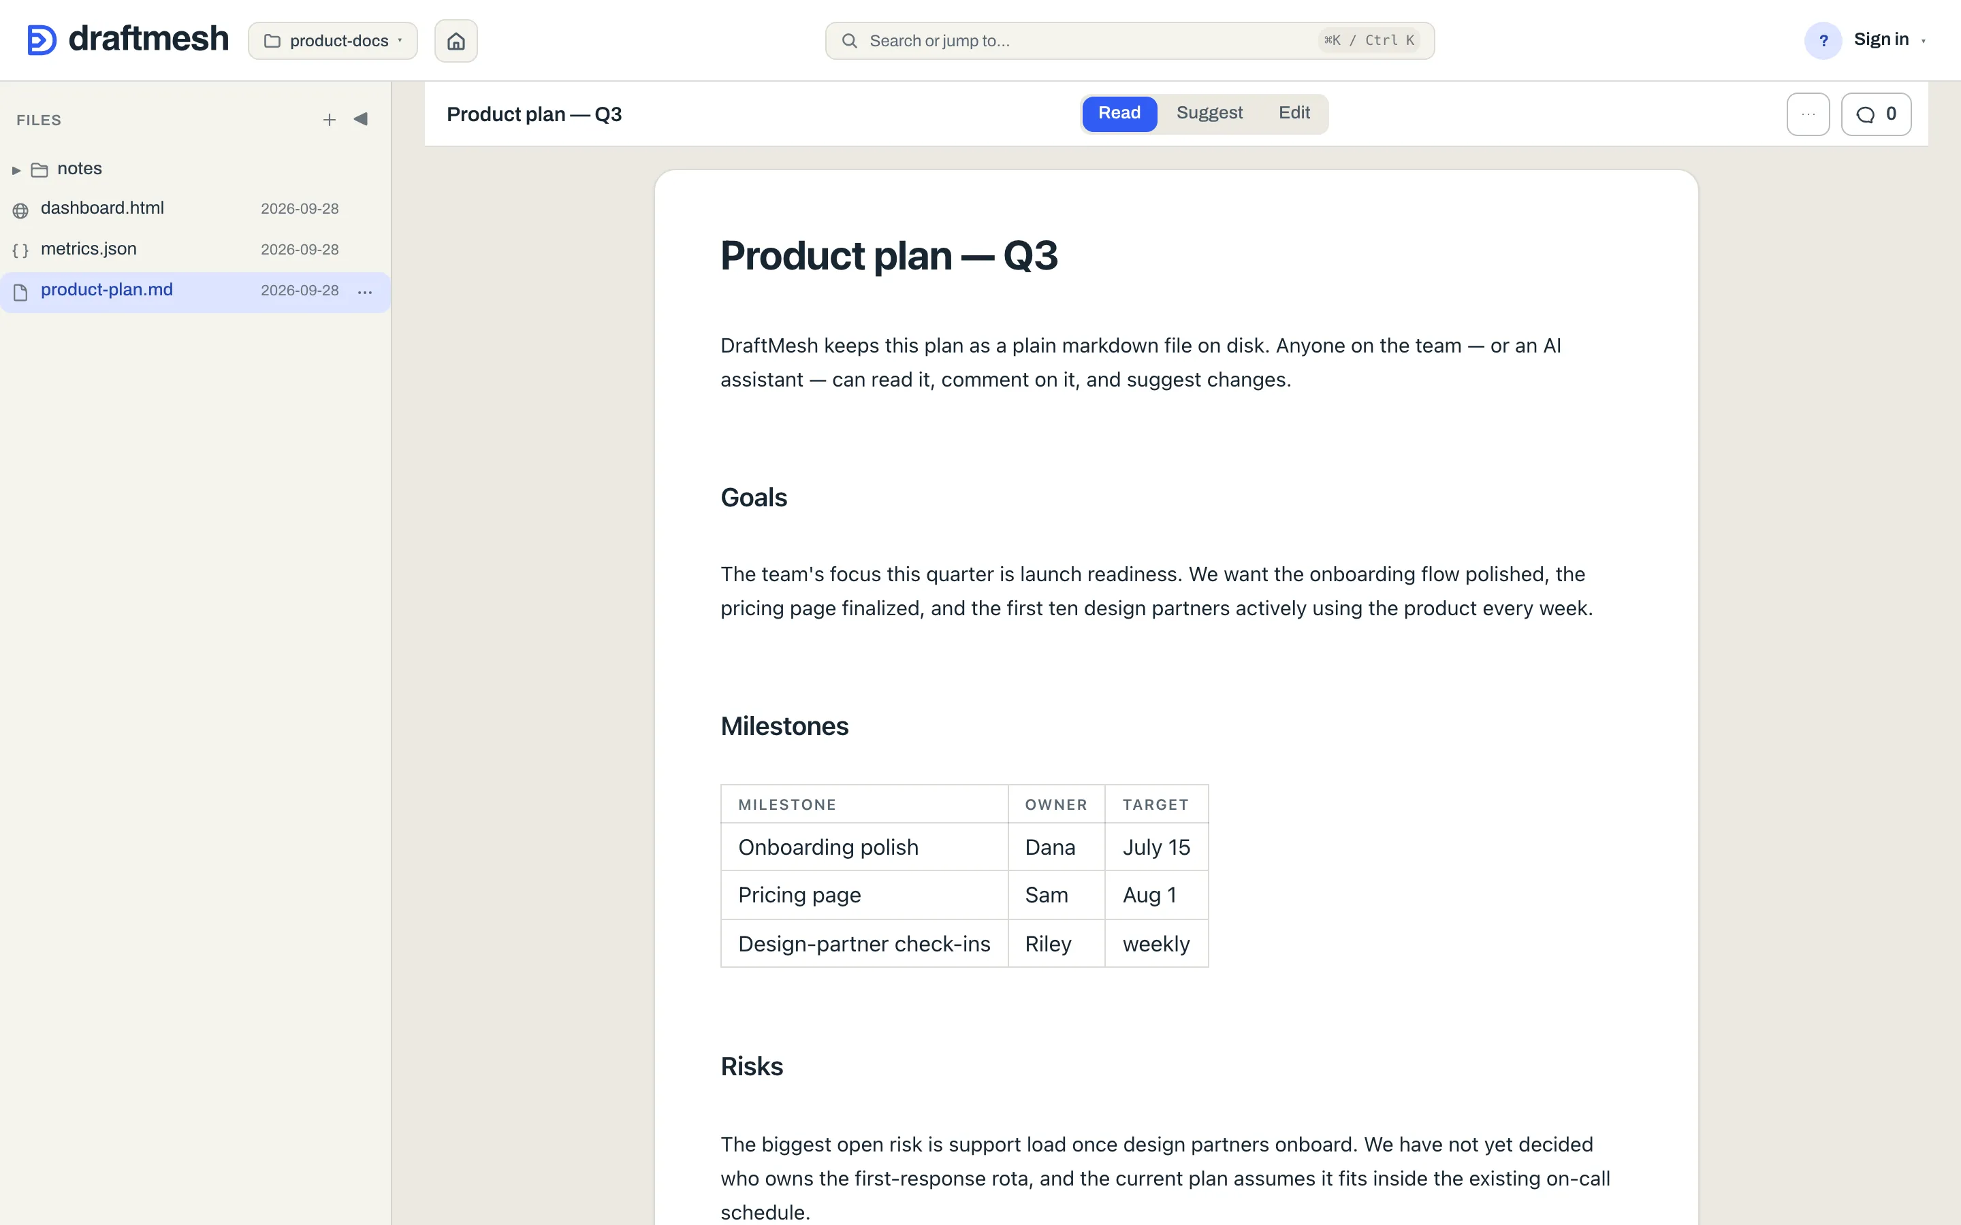Screen dimensions: 1961x1225
Task: Click the Sign in link
Action: click(1881, 39)
